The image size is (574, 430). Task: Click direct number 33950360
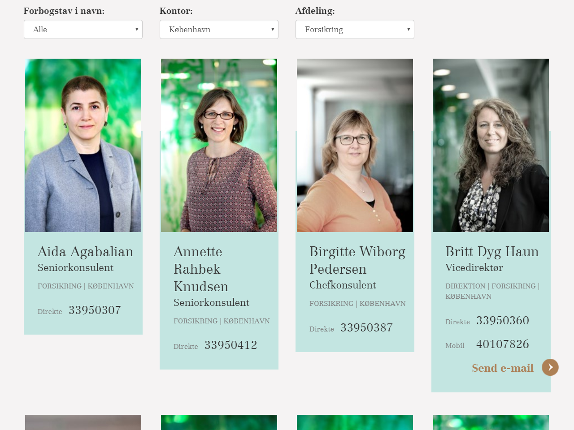[x=502, y=320]
